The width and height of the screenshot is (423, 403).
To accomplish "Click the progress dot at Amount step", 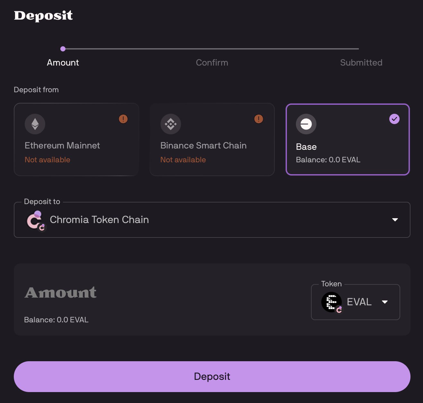I will point(63,49).
